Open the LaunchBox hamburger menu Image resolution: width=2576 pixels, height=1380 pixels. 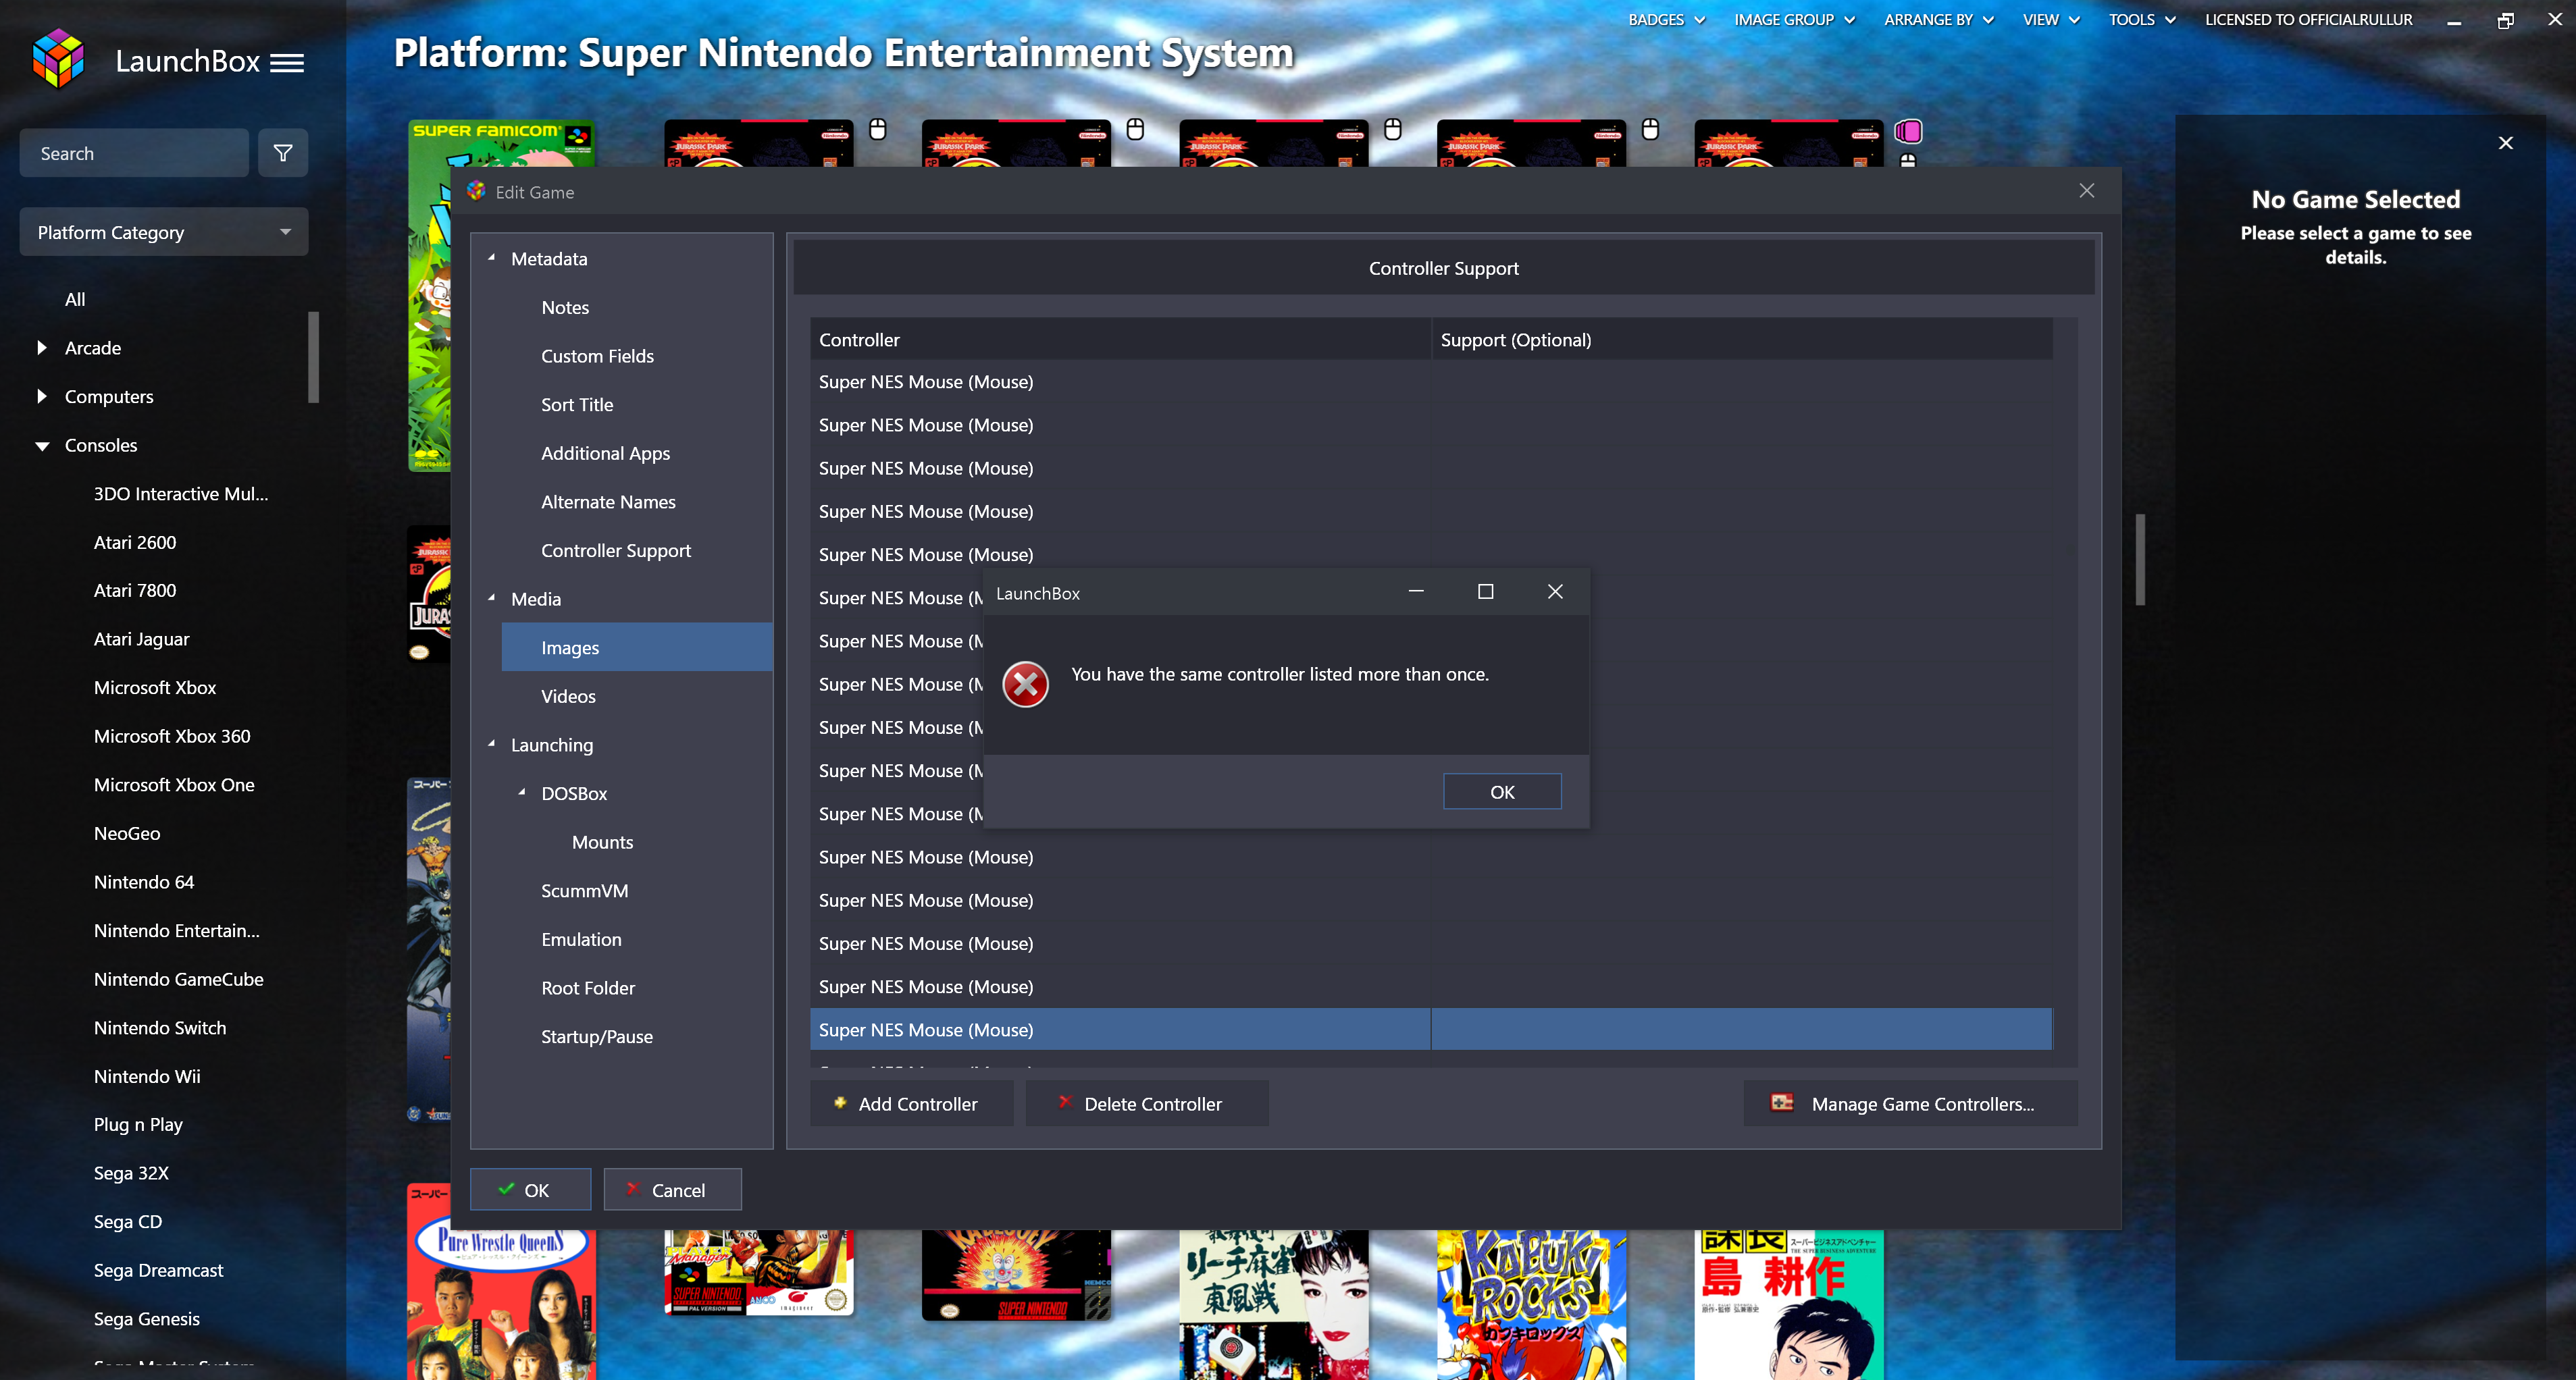point(287,63)
